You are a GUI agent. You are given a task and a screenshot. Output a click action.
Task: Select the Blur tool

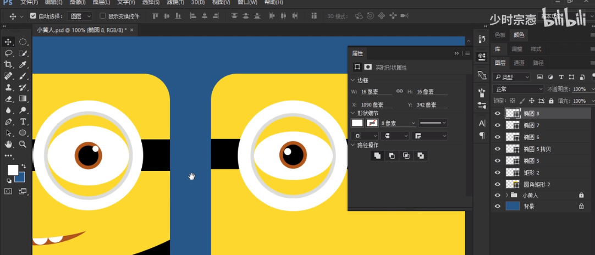coord(8,110)
